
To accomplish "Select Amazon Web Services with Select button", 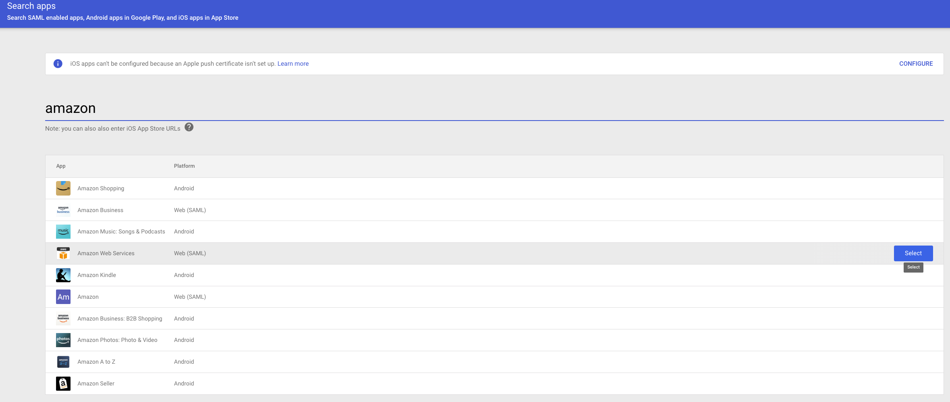I will point(913,253).
